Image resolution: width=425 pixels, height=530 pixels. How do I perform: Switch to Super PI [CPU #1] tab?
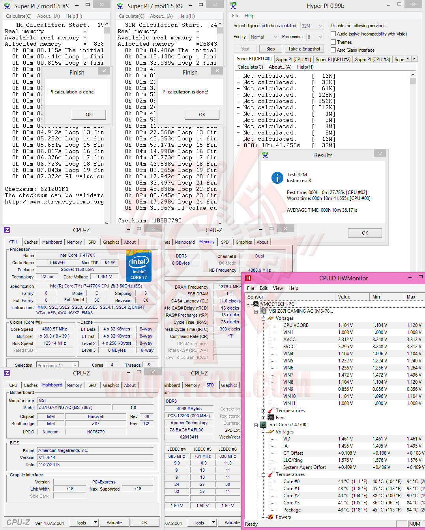pos(294,60)
